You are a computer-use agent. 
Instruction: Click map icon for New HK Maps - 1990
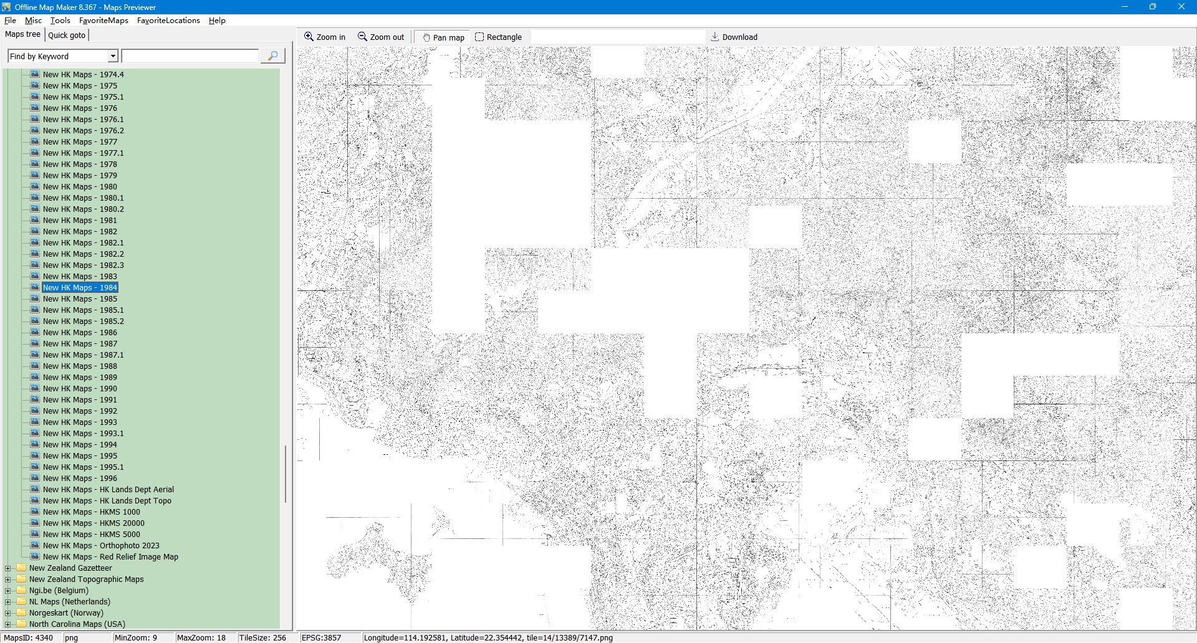click(36, 388)
